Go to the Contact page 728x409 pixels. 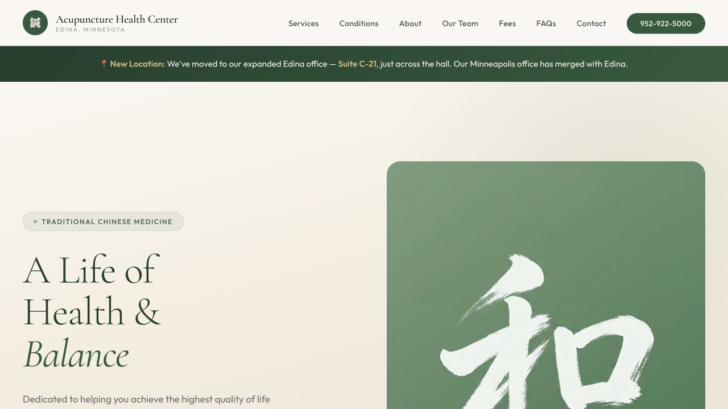(x=591, y=23)
